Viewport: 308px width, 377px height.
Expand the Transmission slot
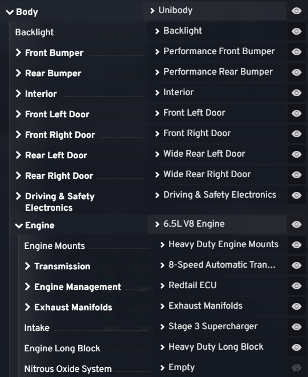point(27,266)
